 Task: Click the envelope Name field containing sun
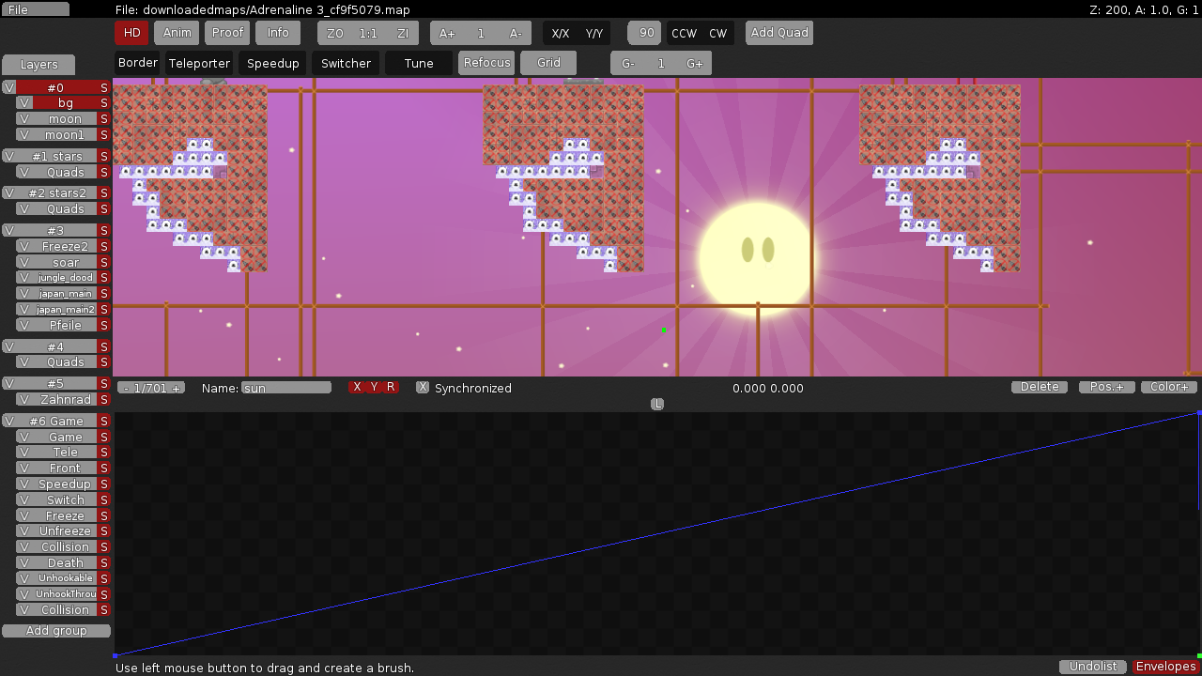286,388
